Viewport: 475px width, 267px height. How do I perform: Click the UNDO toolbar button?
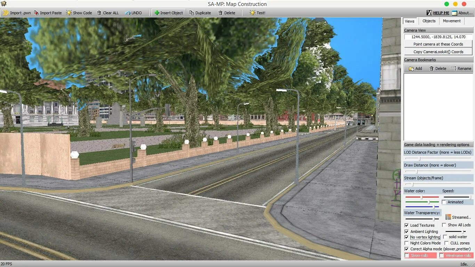[134, 13]
